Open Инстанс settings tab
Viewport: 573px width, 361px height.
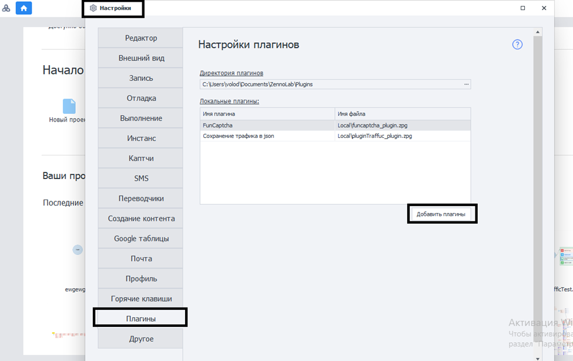140,139
